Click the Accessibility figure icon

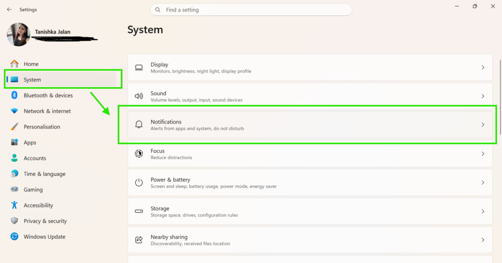pos(14,205)
